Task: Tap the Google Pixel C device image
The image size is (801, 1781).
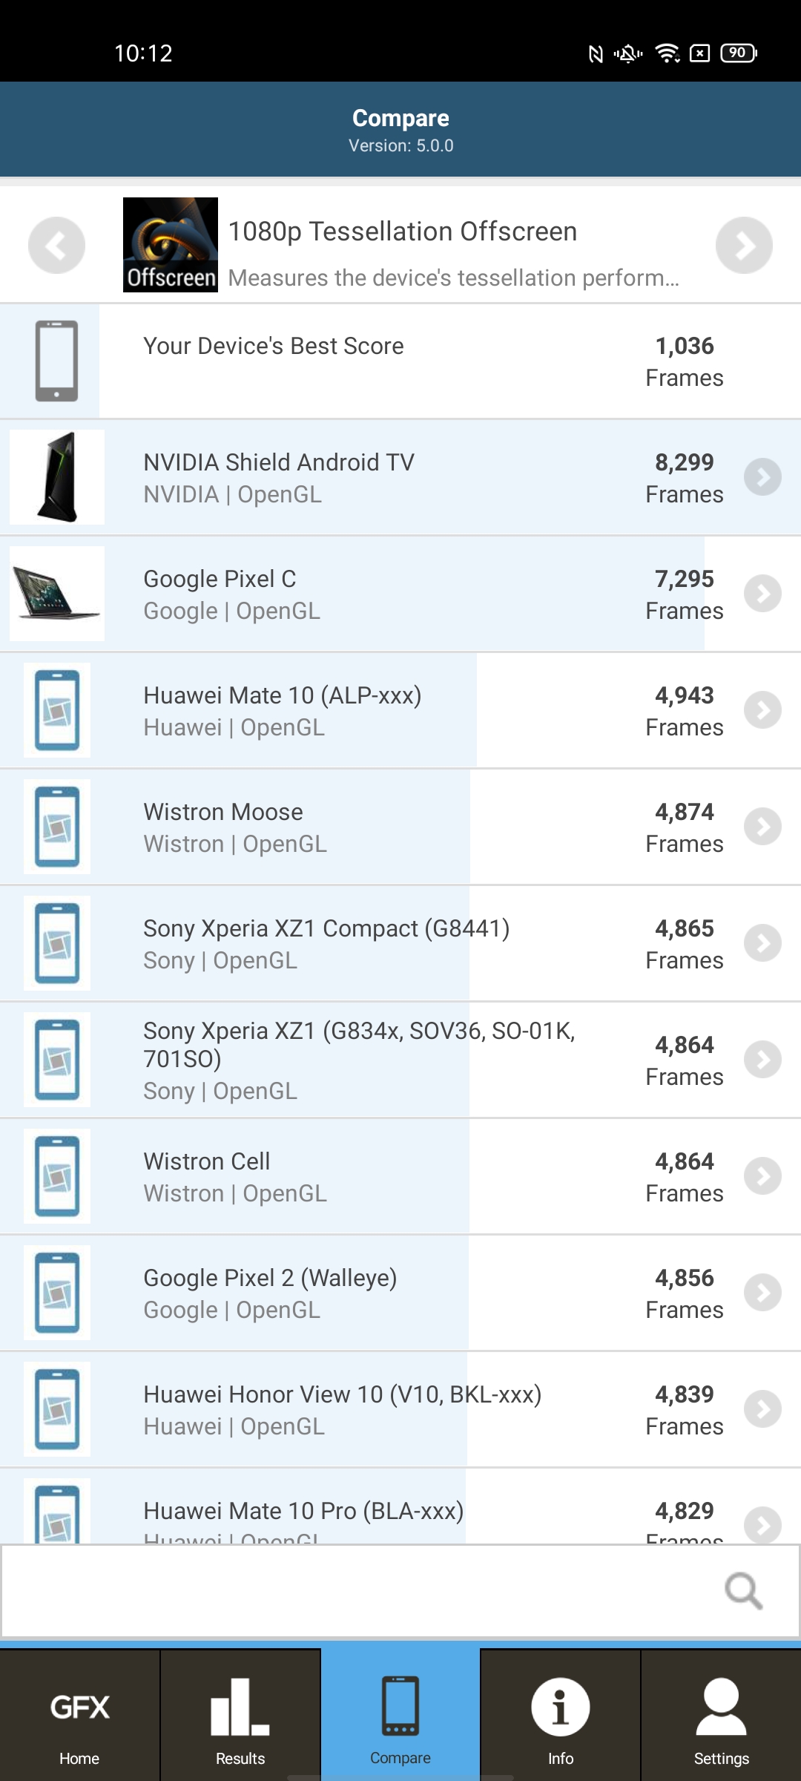Action: click(57, 594)
